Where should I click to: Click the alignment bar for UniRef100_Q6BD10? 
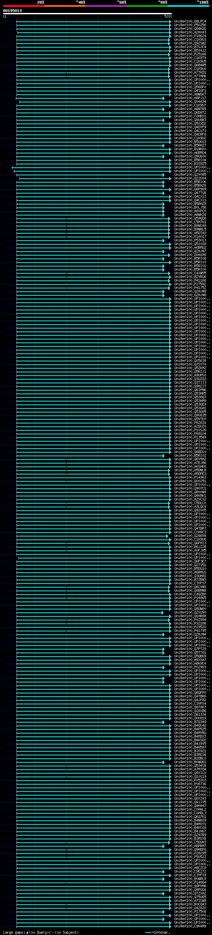(94, 452)
